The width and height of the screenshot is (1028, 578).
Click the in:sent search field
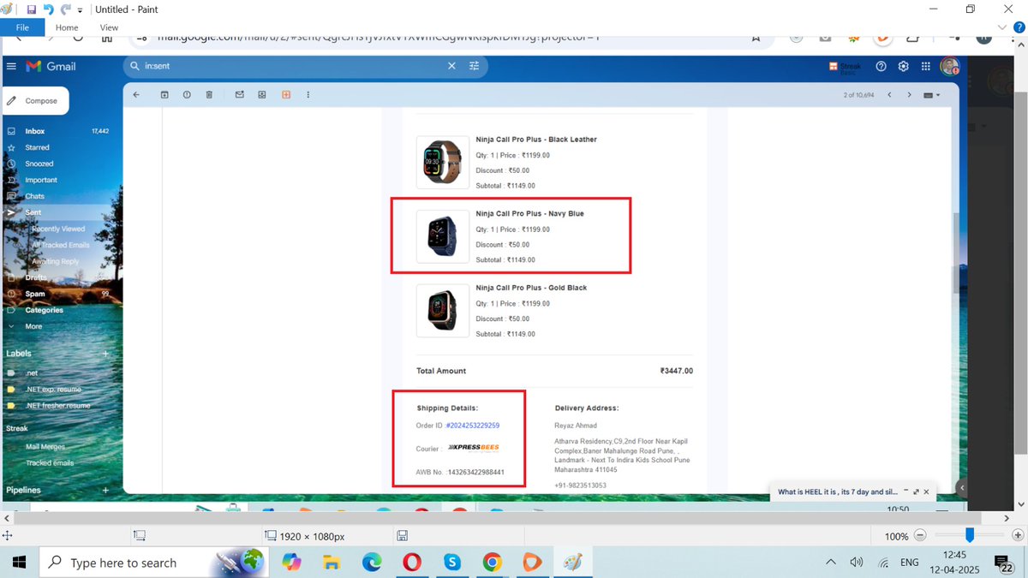coord(291,66)
